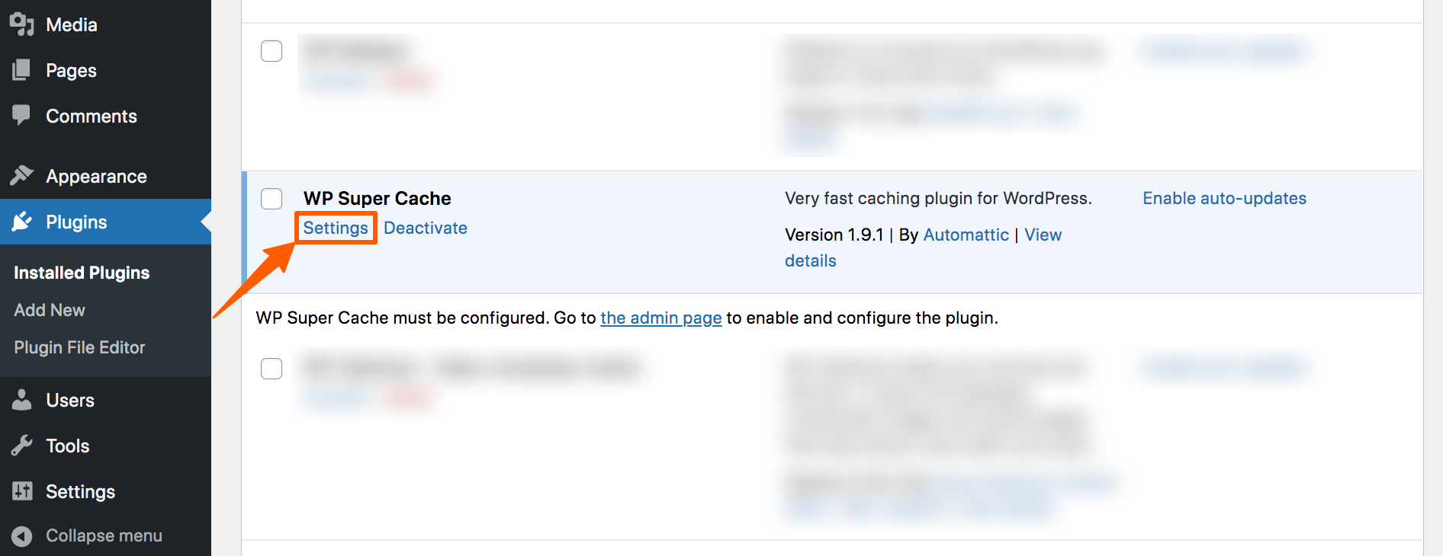The image size is (1443, 556).
Task: Click the Appearance paintbrush icon
Action: click(22, 176)
